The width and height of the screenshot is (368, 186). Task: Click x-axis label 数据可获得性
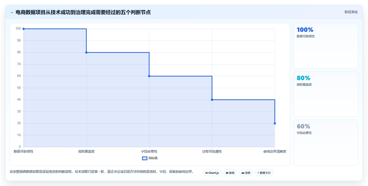tap(24, 151)
